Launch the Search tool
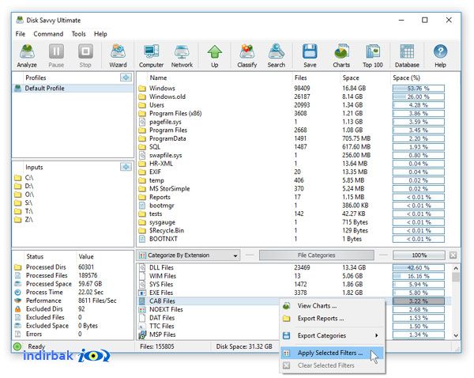 [x=276, y=56]
